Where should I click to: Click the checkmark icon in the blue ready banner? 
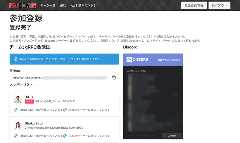[16, 59]
